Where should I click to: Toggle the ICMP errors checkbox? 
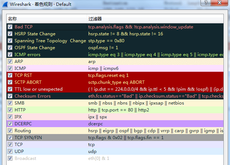pos(10,55)
